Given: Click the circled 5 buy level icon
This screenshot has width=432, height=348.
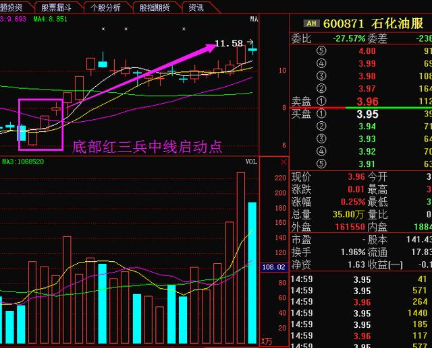Looking at the screenshot, I should click(321, 164).
